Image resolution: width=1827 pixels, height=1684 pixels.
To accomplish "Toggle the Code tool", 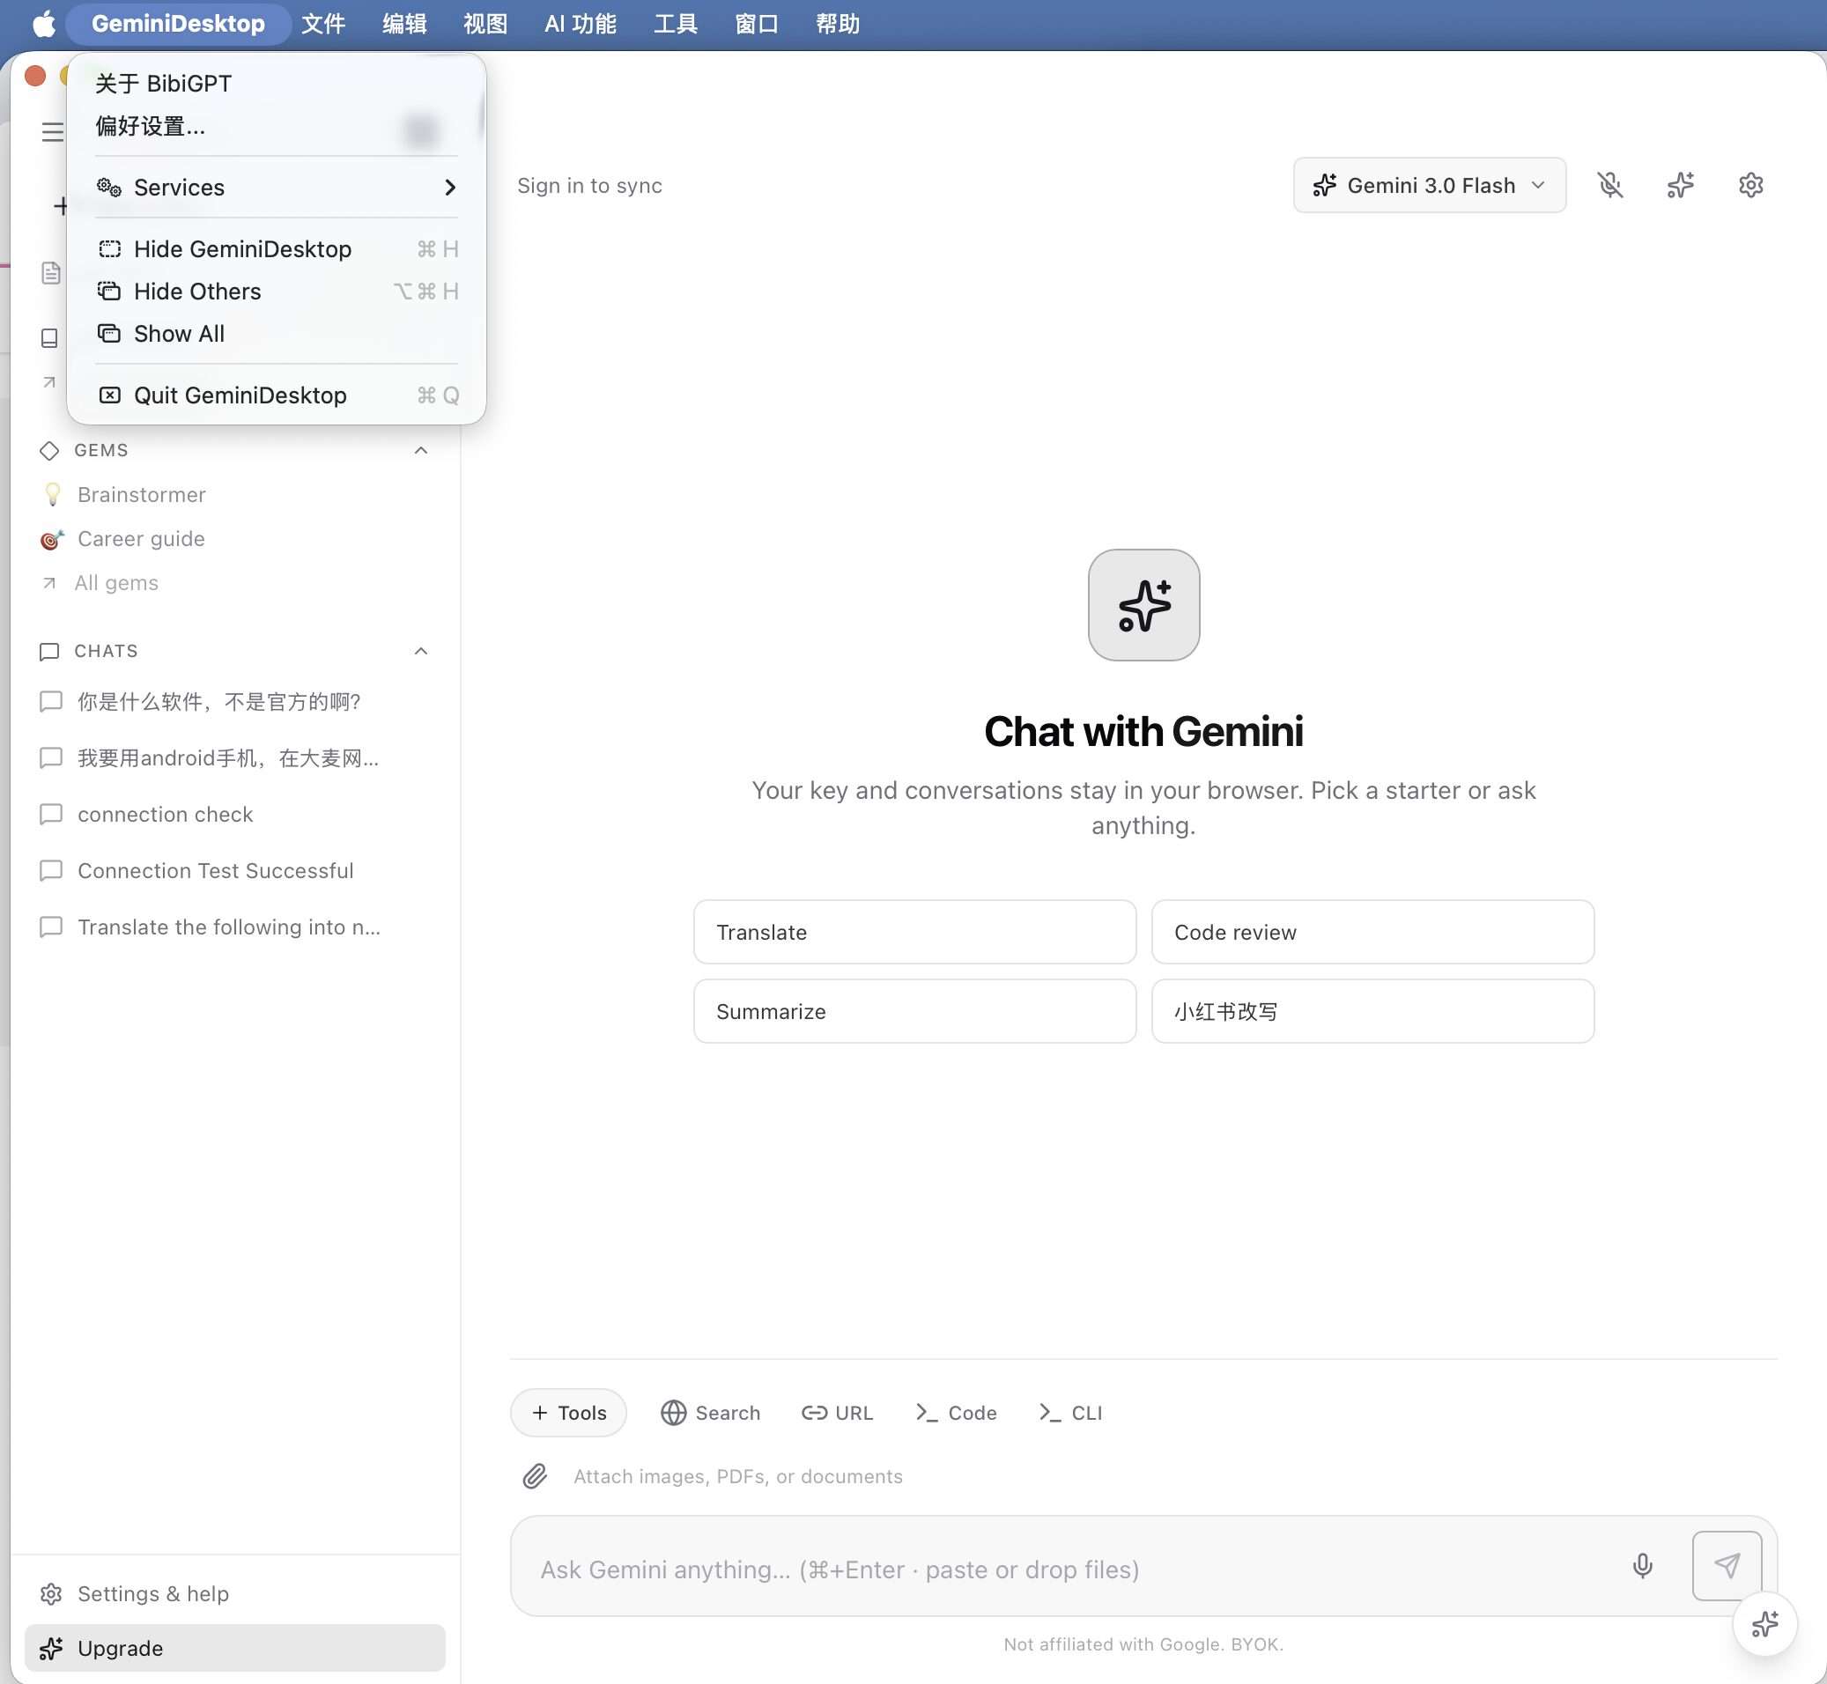I will click(956, 1413).
